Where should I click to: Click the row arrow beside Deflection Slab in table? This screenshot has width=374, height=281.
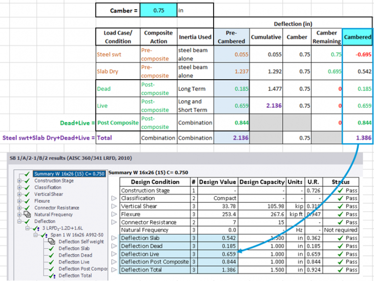tap(114, 238)
